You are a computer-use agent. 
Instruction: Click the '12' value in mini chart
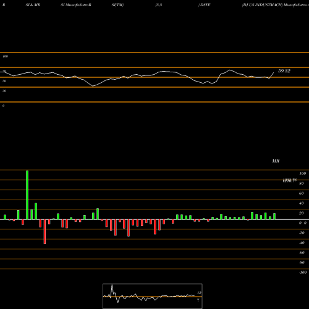(199, 293)
